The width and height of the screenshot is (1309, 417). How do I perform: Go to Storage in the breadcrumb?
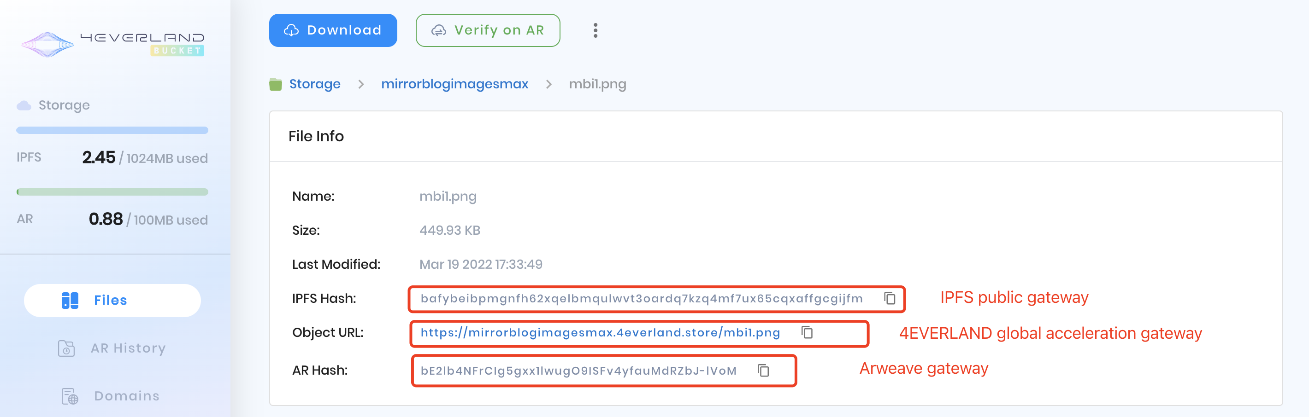click(x=314, y=84)
